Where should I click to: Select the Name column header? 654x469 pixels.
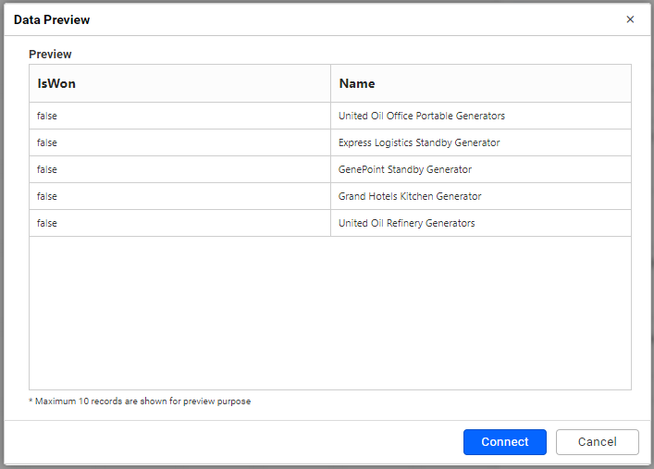pos(357,83)
